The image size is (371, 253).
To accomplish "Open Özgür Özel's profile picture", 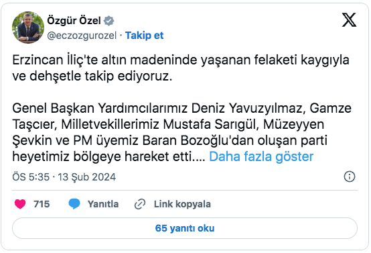I will coord(28,28).
